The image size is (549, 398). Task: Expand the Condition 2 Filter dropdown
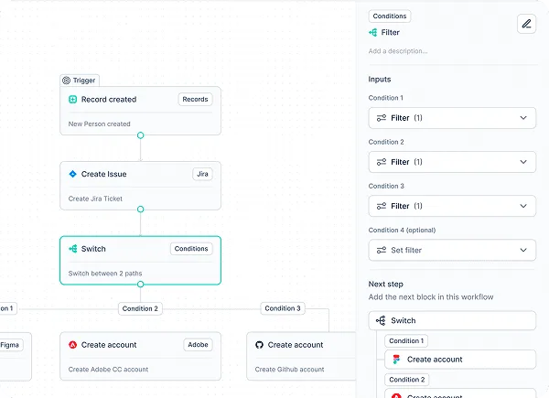pos(452,162)
